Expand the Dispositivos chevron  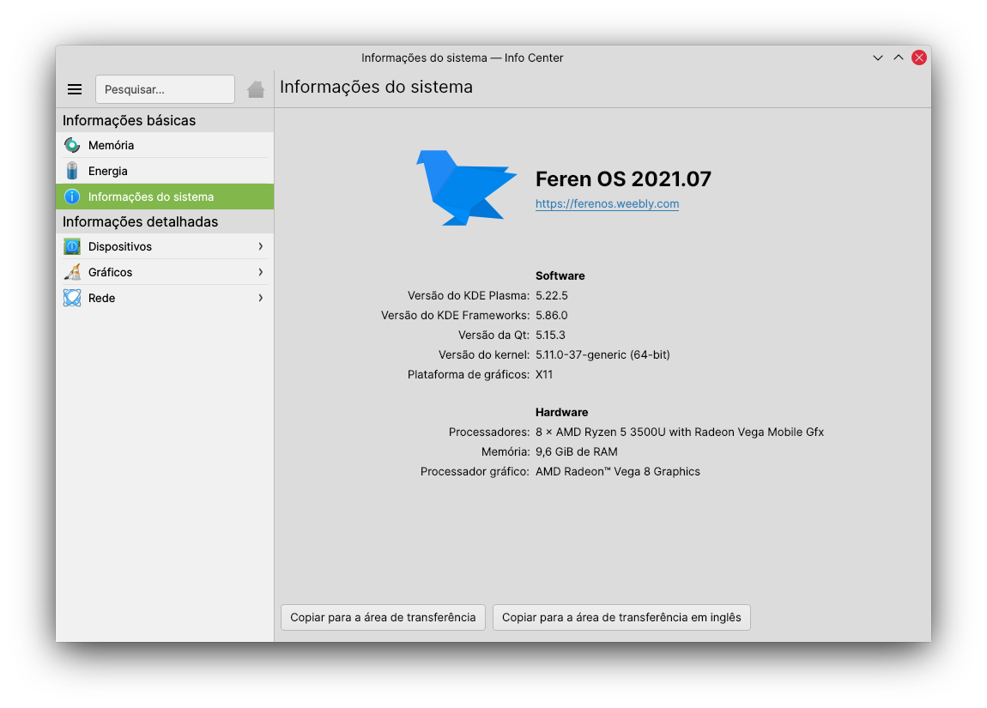pyautogui.click(x=261, y=246)
